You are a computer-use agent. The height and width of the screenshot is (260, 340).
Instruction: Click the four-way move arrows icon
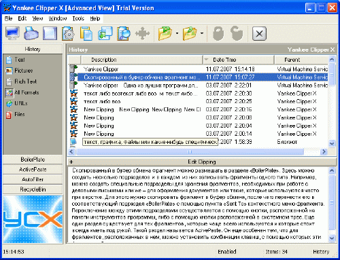pos(142,33)
